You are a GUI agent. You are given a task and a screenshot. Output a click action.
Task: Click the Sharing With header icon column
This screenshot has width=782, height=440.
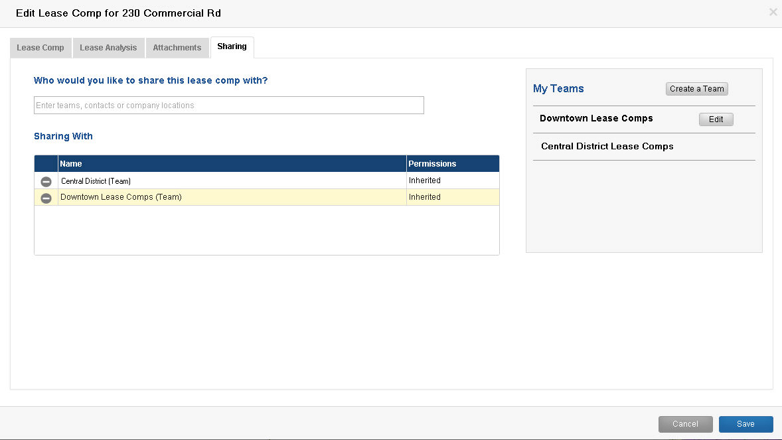click(x=45, y=163)
